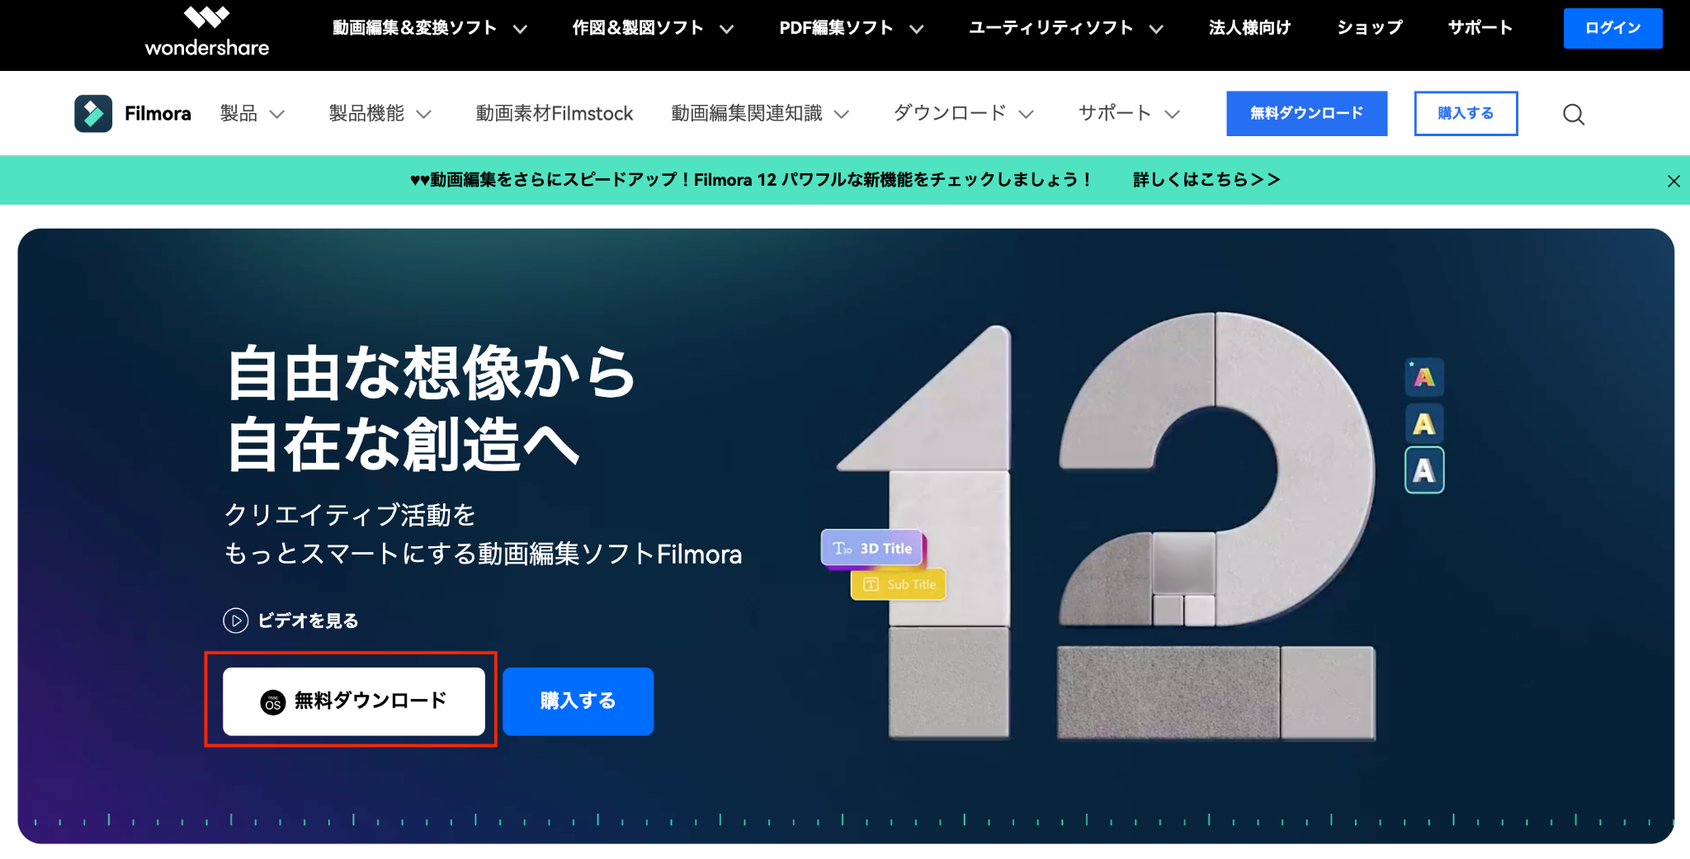Click the large 12 hero graphic
Screen dimensions: 1690x859
click(x=1106, y=526)
